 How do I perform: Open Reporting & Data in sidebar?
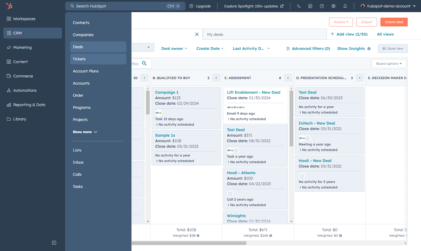pyautogui.click(x=33, y=105)
